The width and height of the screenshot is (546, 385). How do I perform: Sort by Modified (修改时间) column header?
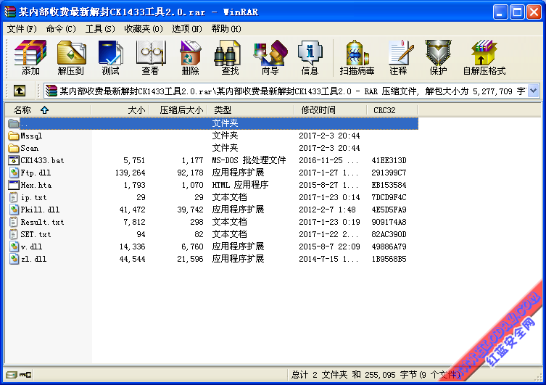(331, 110)
